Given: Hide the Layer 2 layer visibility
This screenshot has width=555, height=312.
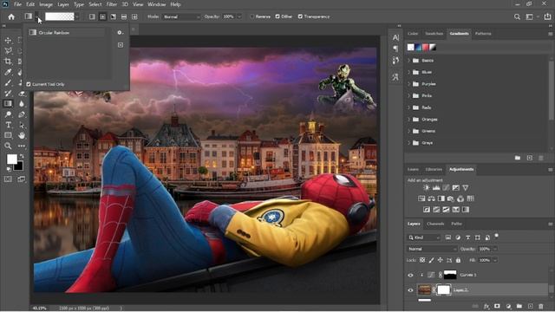Looking at the screenshot, I should pyautogui.click(x=410, y=290).
